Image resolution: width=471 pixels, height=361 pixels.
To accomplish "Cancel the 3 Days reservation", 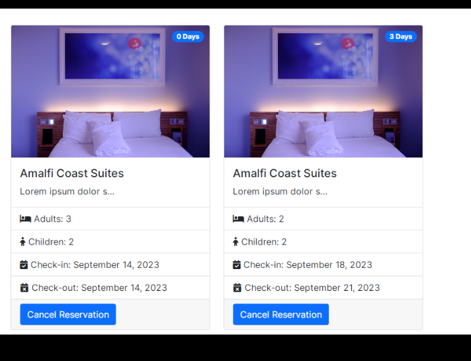I will (x=281, y=315).
